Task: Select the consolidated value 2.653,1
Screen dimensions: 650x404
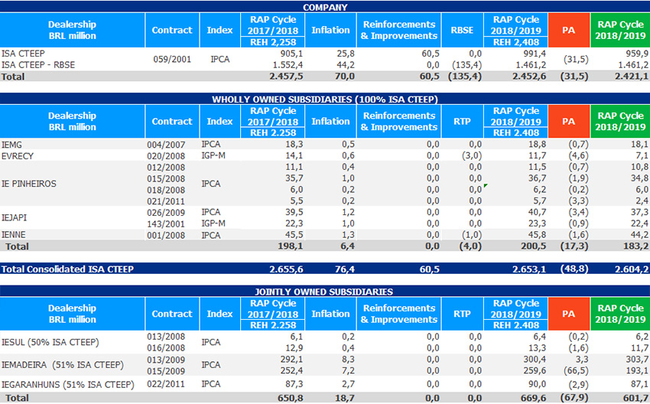Action: [x=529, y=269]
